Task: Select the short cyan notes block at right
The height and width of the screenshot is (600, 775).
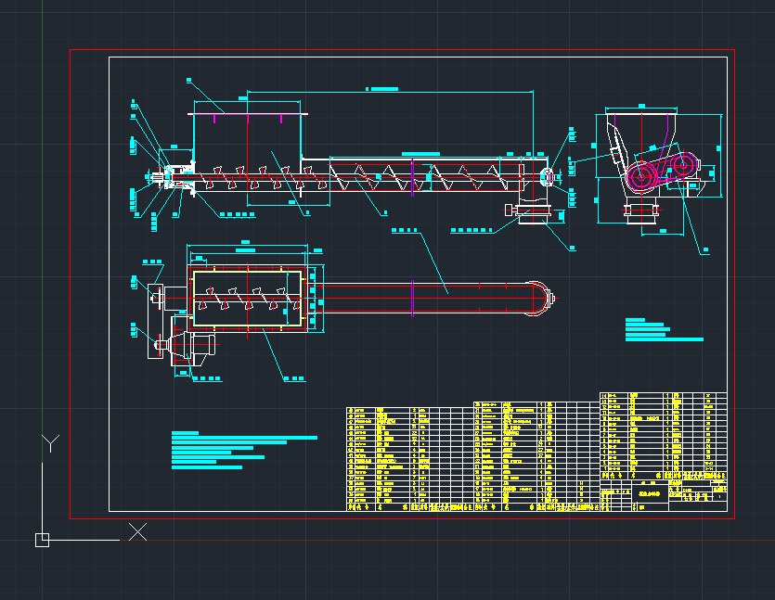Action: click(x=661, y=330)
